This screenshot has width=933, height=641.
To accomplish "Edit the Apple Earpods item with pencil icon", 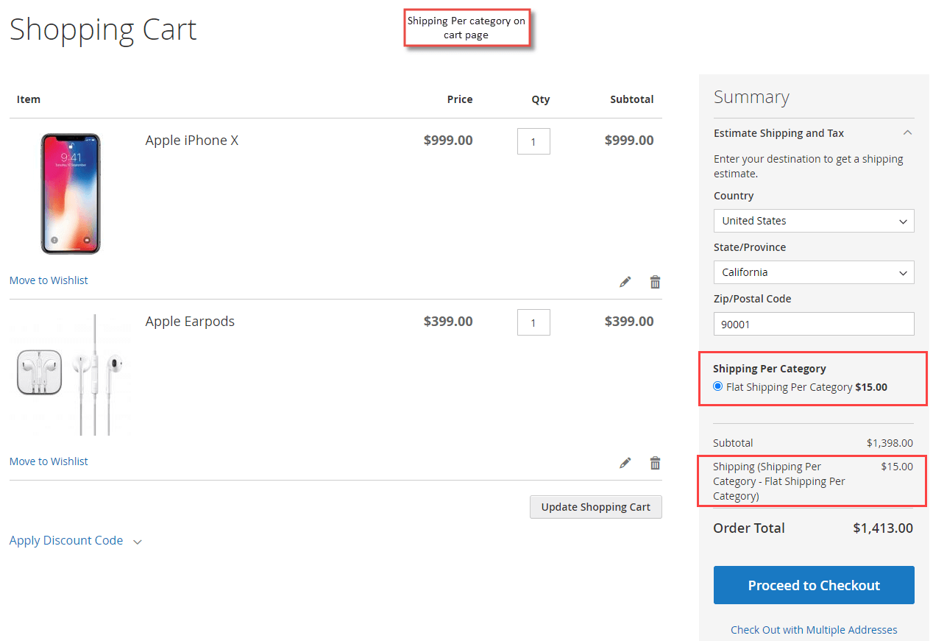I will [625, 463].
